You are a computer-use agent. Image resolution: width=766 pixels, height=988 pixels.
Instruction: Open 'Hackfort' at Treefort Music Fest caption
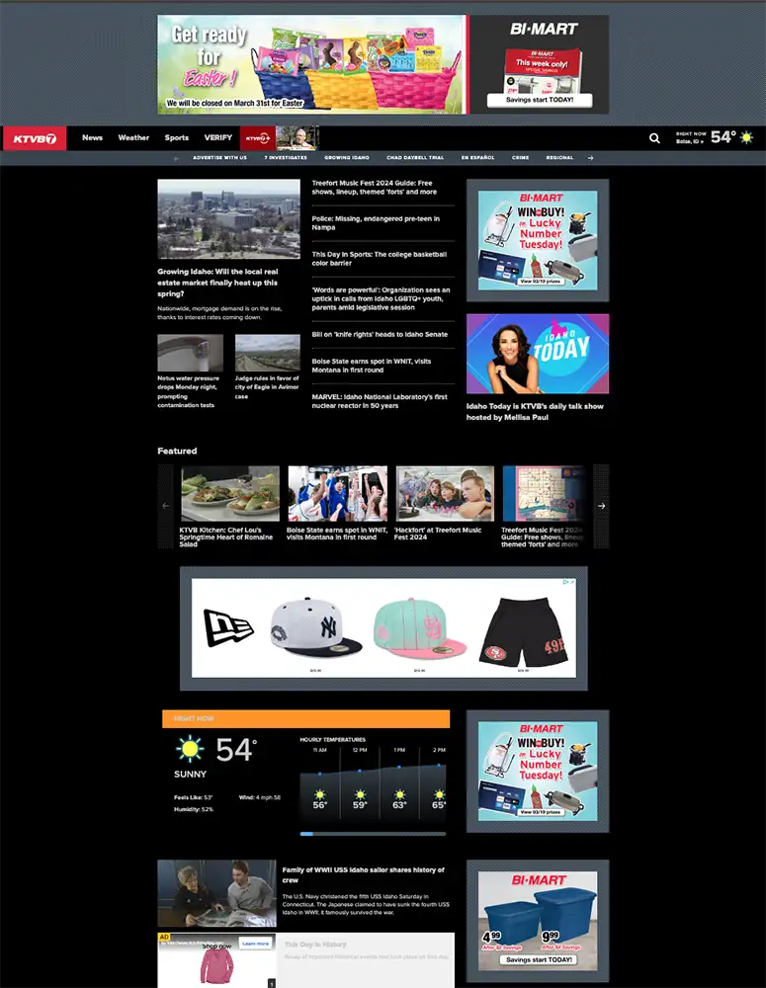click(x=438, y=534)
